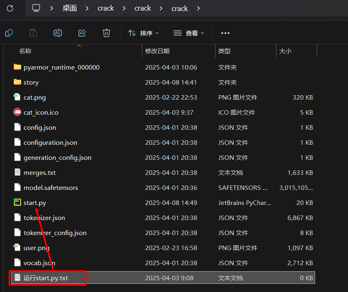Navigate to 桌面 in the breadcrumb

(x=70, y=8)
